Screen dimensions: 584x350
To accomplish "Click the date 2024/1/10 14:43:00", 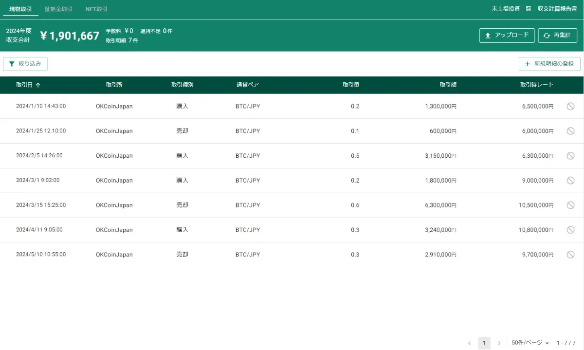I will coord(41,106).
